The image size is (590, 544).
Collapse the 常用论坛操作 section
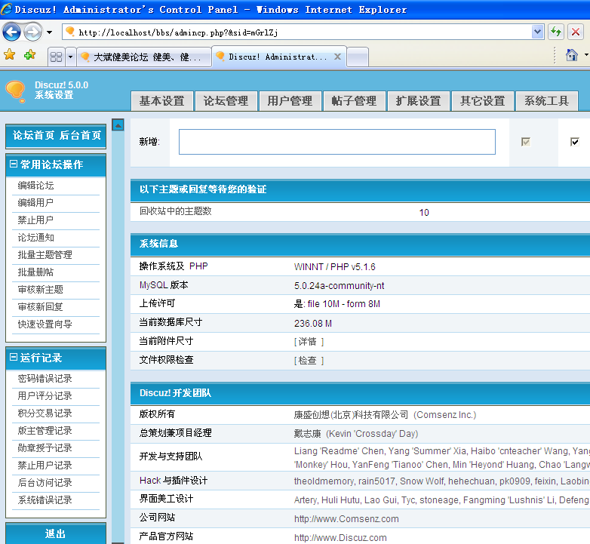(14, 164)
